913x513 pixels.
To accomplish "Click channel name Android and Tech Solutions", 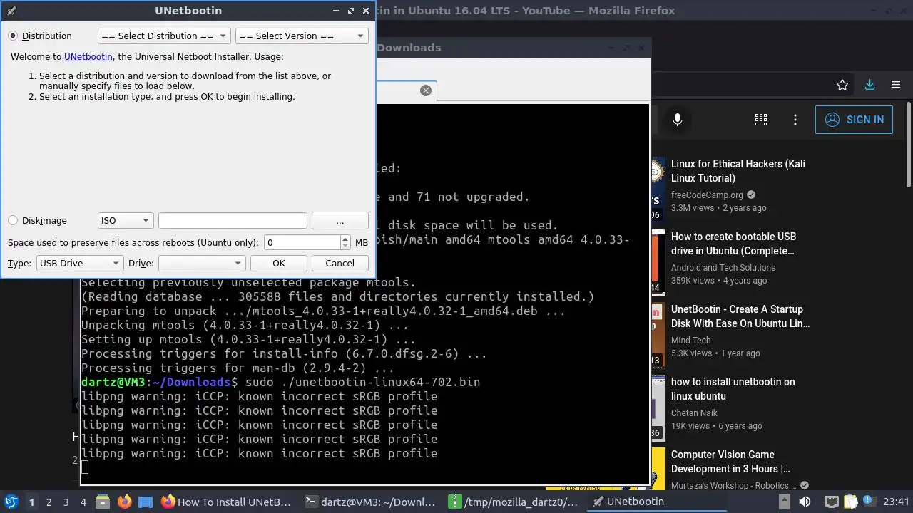I will 723,268.
